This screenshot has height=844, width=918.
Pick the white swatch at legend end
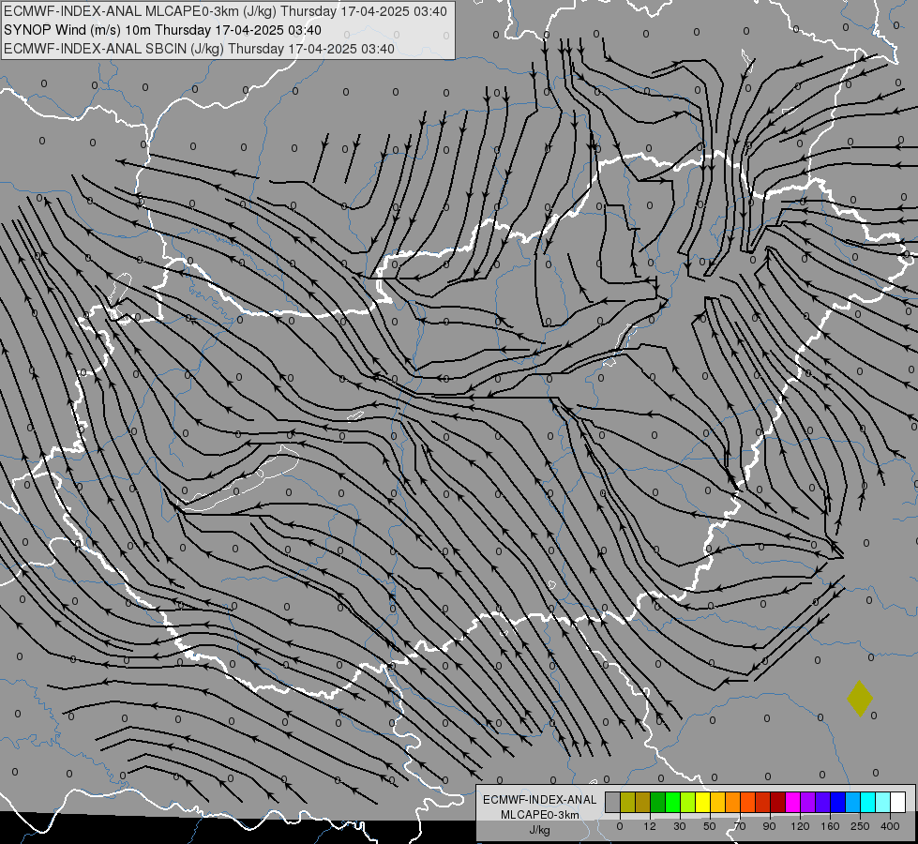click(898, 802)
